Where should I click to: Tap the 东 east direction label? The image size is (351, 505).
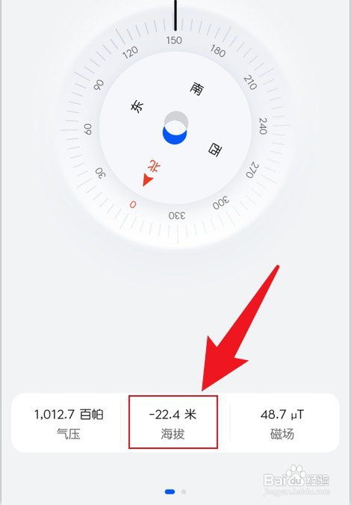click(137, 106)
